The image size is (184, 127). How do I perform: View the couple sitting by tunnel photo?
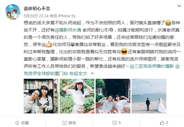point(113,96)
